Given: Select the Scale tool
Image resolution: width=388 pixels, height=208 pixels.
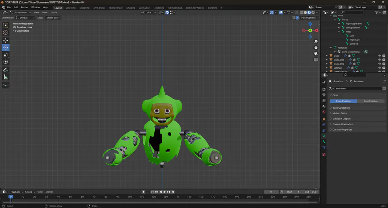Looking at the screenshot, I should point(6,55).
